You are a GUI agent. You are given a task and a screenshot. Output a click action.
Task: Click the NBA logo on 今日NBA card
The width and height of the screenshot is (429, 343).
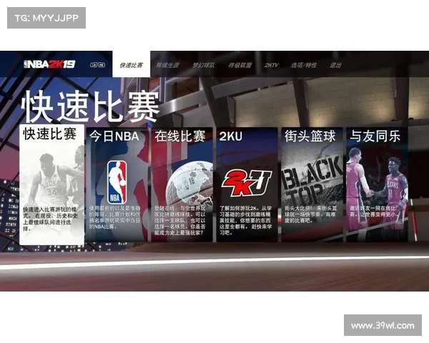117,182
